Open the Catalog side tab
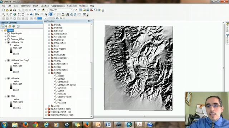The image size is (229, 128). [x=227, y=27]
